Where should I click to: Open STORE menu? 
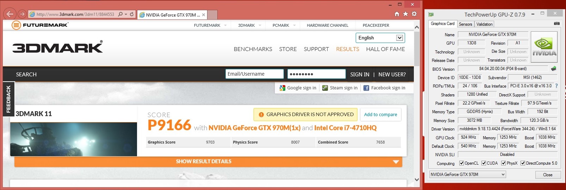(288, 49)
